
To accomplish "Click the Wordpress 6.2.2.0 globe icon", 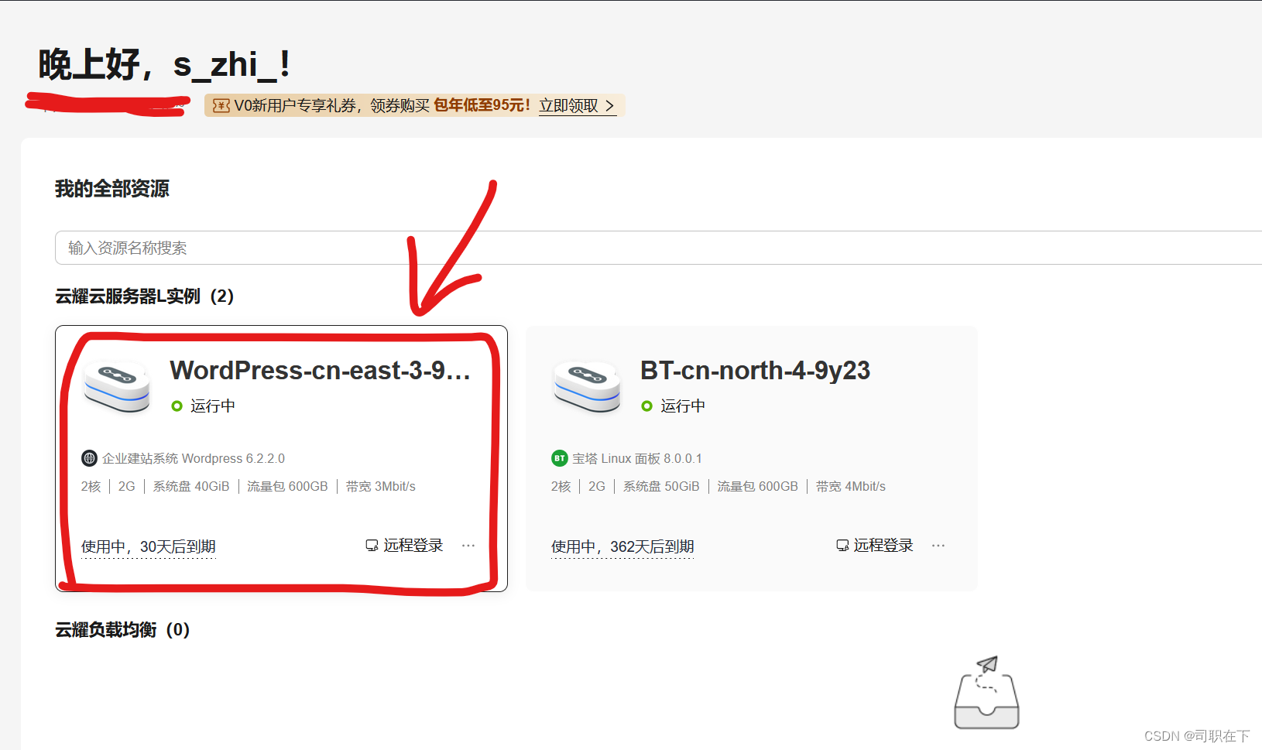I will 89,458.
